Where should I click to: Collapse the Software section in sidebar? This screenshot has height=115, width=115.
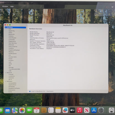pyautogui.click(x=6, y=81)
